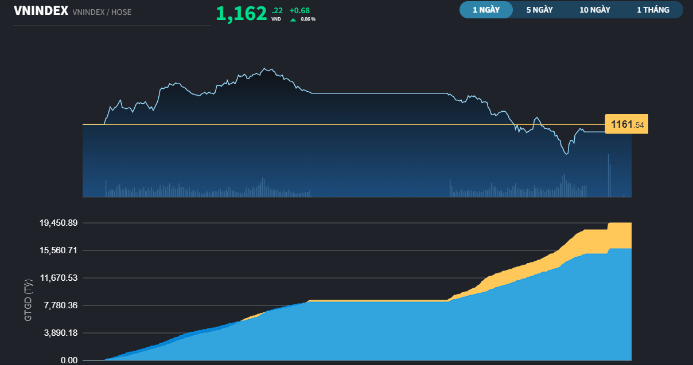Select the 1 NGÀY time range tab
Image resolution: width=693 pixels, height=365 pixels.
point(486,10)
